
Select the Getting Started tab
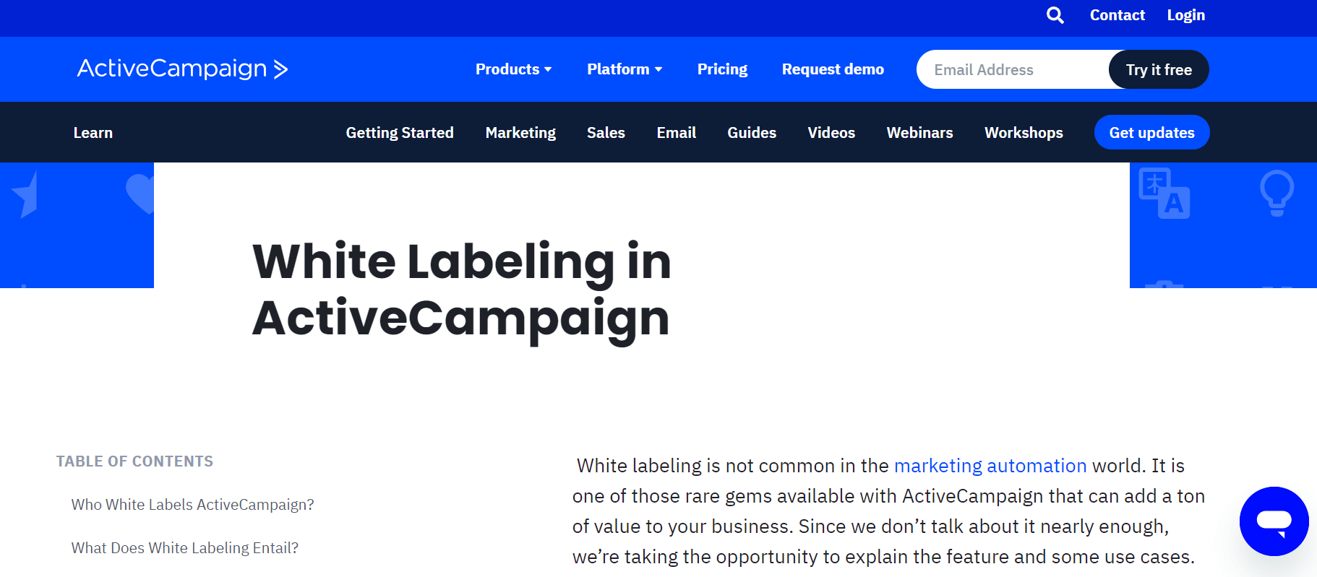point(400,133)
